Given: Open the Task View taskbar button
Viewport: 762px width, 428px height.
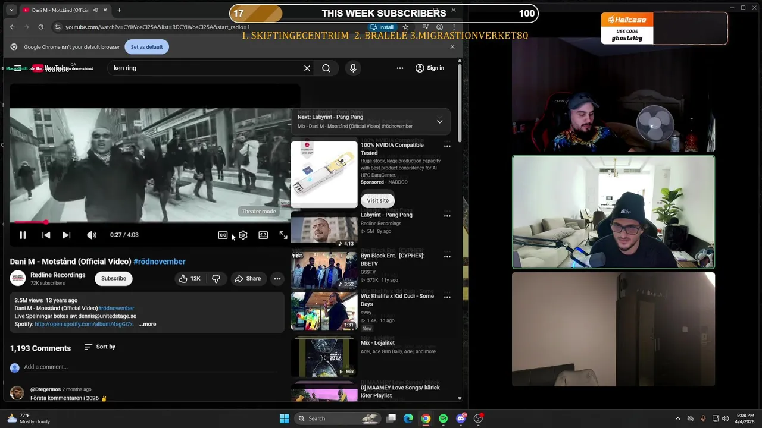Looking at the screenshot, I should pyautogui.click(x=391, y=418).
